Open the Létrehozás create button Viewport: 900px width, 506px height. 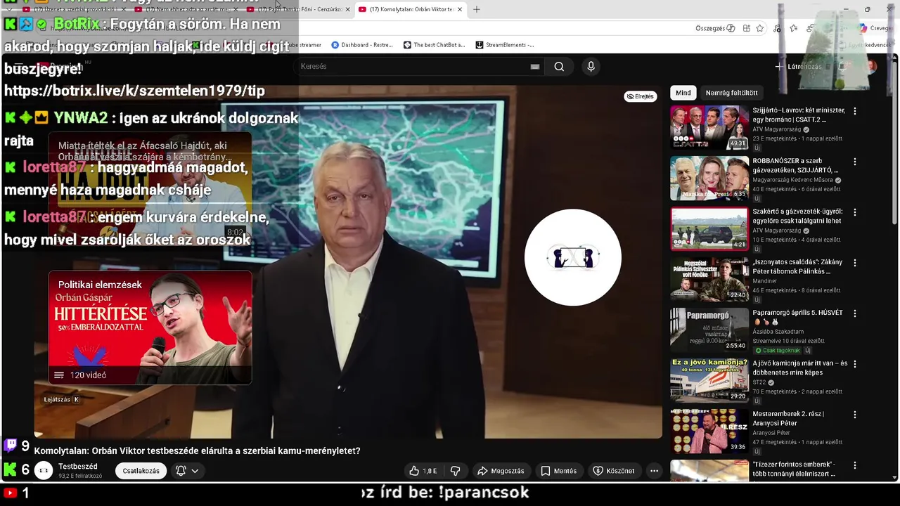point(798,66)
